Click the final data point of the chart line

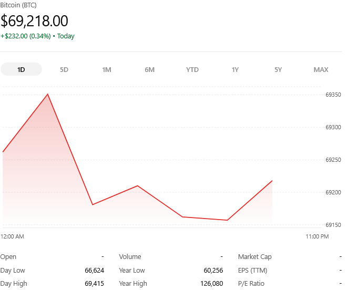click(x=272, y=181)
